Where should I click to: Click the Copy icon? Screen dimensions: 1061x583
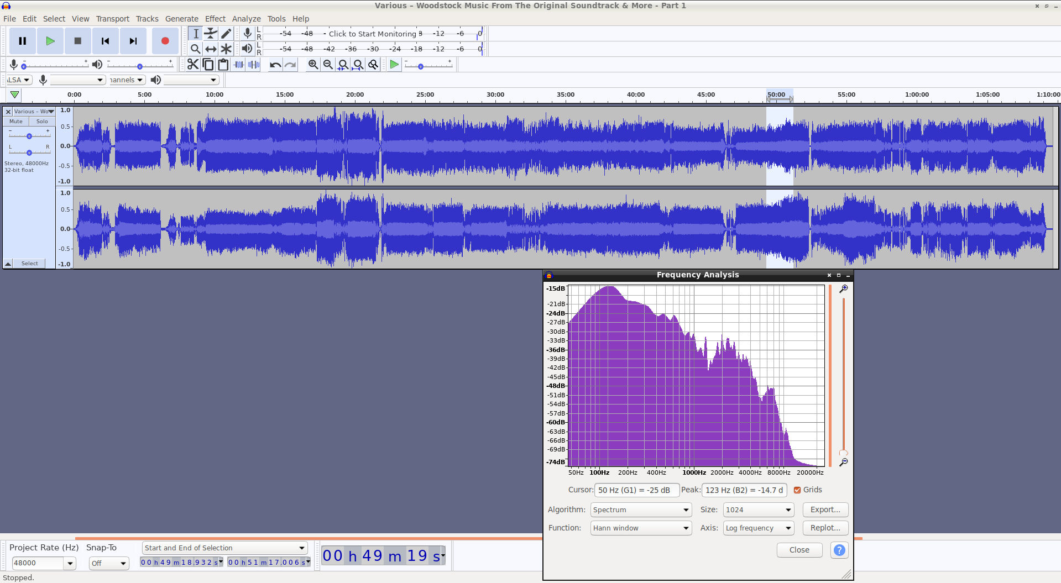tap(208, 65)
